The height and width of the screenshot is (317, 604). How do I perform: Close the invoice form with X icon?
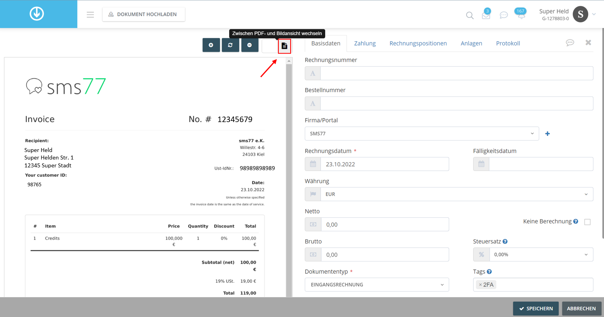click(x=588, y=43)
